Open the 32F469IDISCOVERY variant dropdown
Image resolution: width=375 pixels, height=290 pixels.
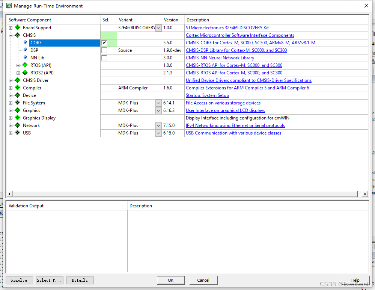(x=158, y=28)
